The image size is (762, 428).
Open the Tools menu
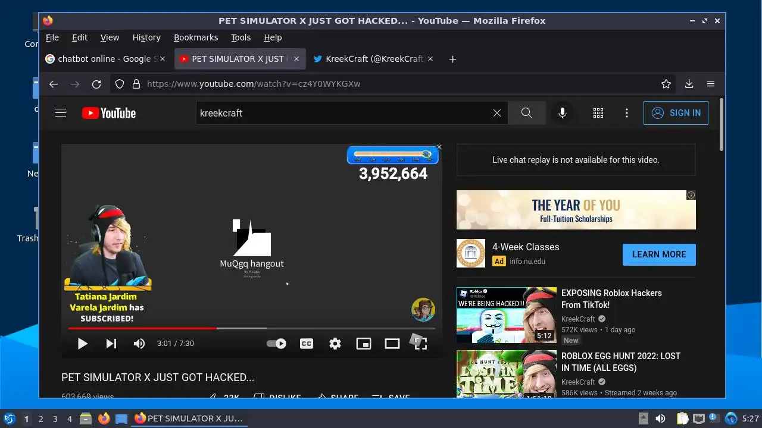point(241,37)
